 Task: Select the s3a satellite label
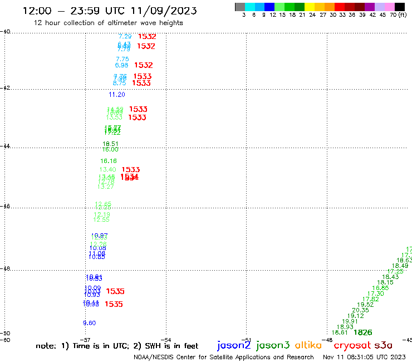[383, 345]
